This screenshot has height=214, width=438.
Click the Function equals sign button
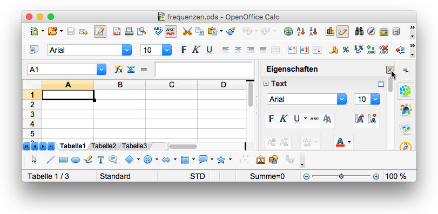[x=144, y=69]
